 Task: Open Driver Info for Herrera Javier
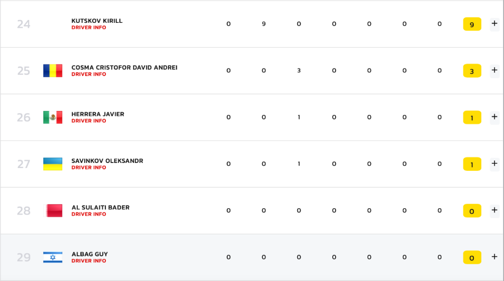pyautogui.click(x=89, y=121)
